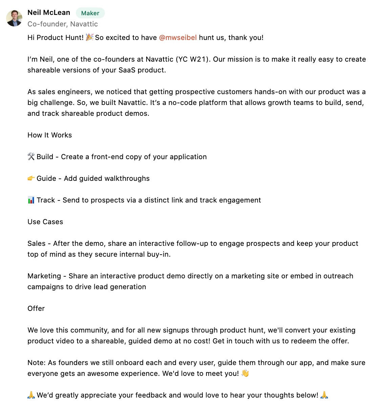The width and height of the screenshot is (377, 405).
Task: Click the hammer and wrench Build emoji
Action: [x=31, y=156]
